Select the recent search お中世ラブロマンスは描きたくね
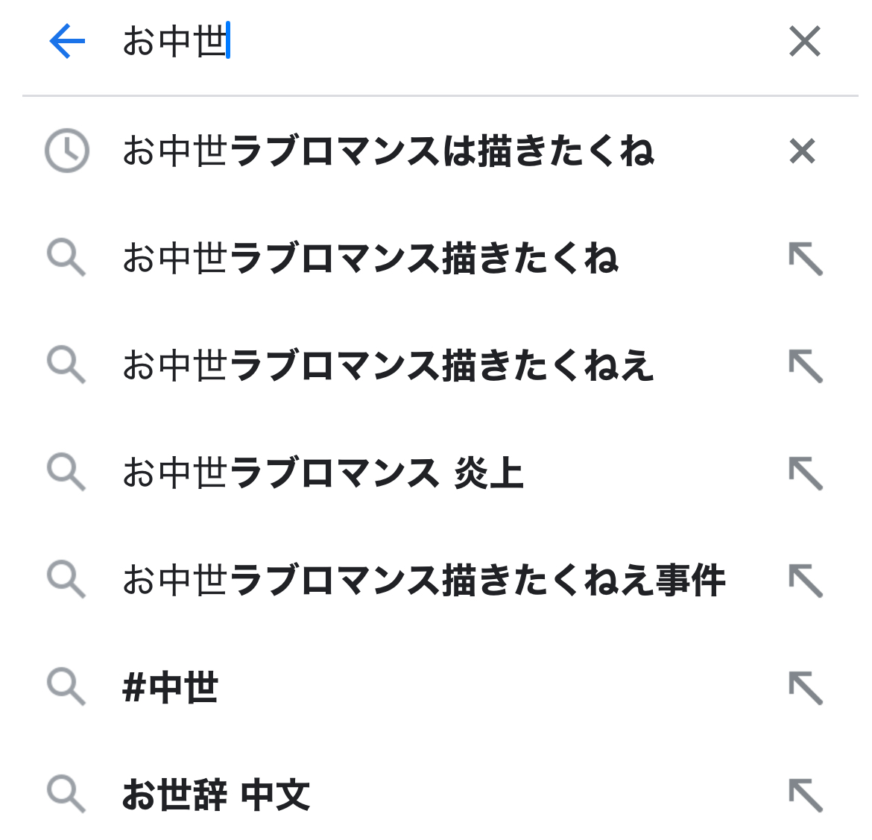The width and height of the screenshot is (872, 840). tap(388, 151)
